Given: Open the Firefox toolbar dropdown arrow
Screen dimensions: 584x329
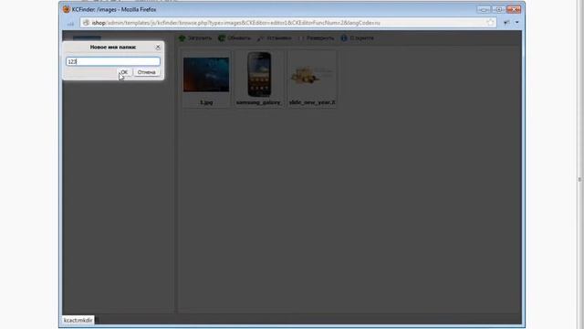Looking at the screenshot, I should tap(517, 23).
